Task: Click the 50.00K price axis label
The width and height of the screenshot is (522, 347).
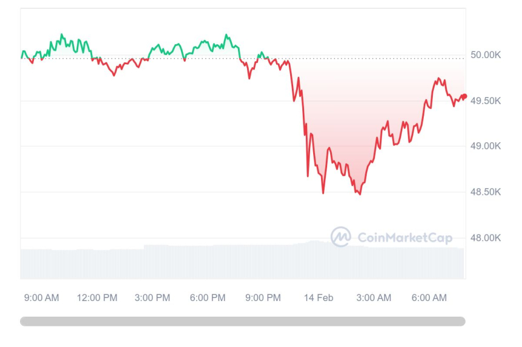Action: [486, 55]
